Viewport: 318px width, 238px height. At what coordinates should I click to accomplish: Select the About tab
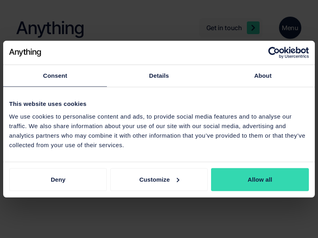[263, 76]
